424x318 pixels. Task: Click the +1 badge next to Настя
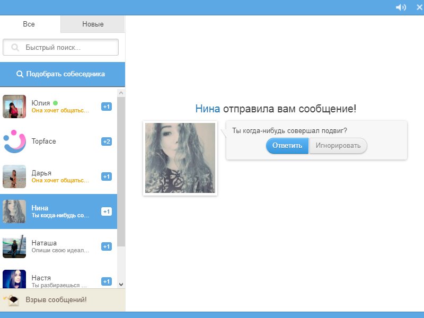click(107, 281)
